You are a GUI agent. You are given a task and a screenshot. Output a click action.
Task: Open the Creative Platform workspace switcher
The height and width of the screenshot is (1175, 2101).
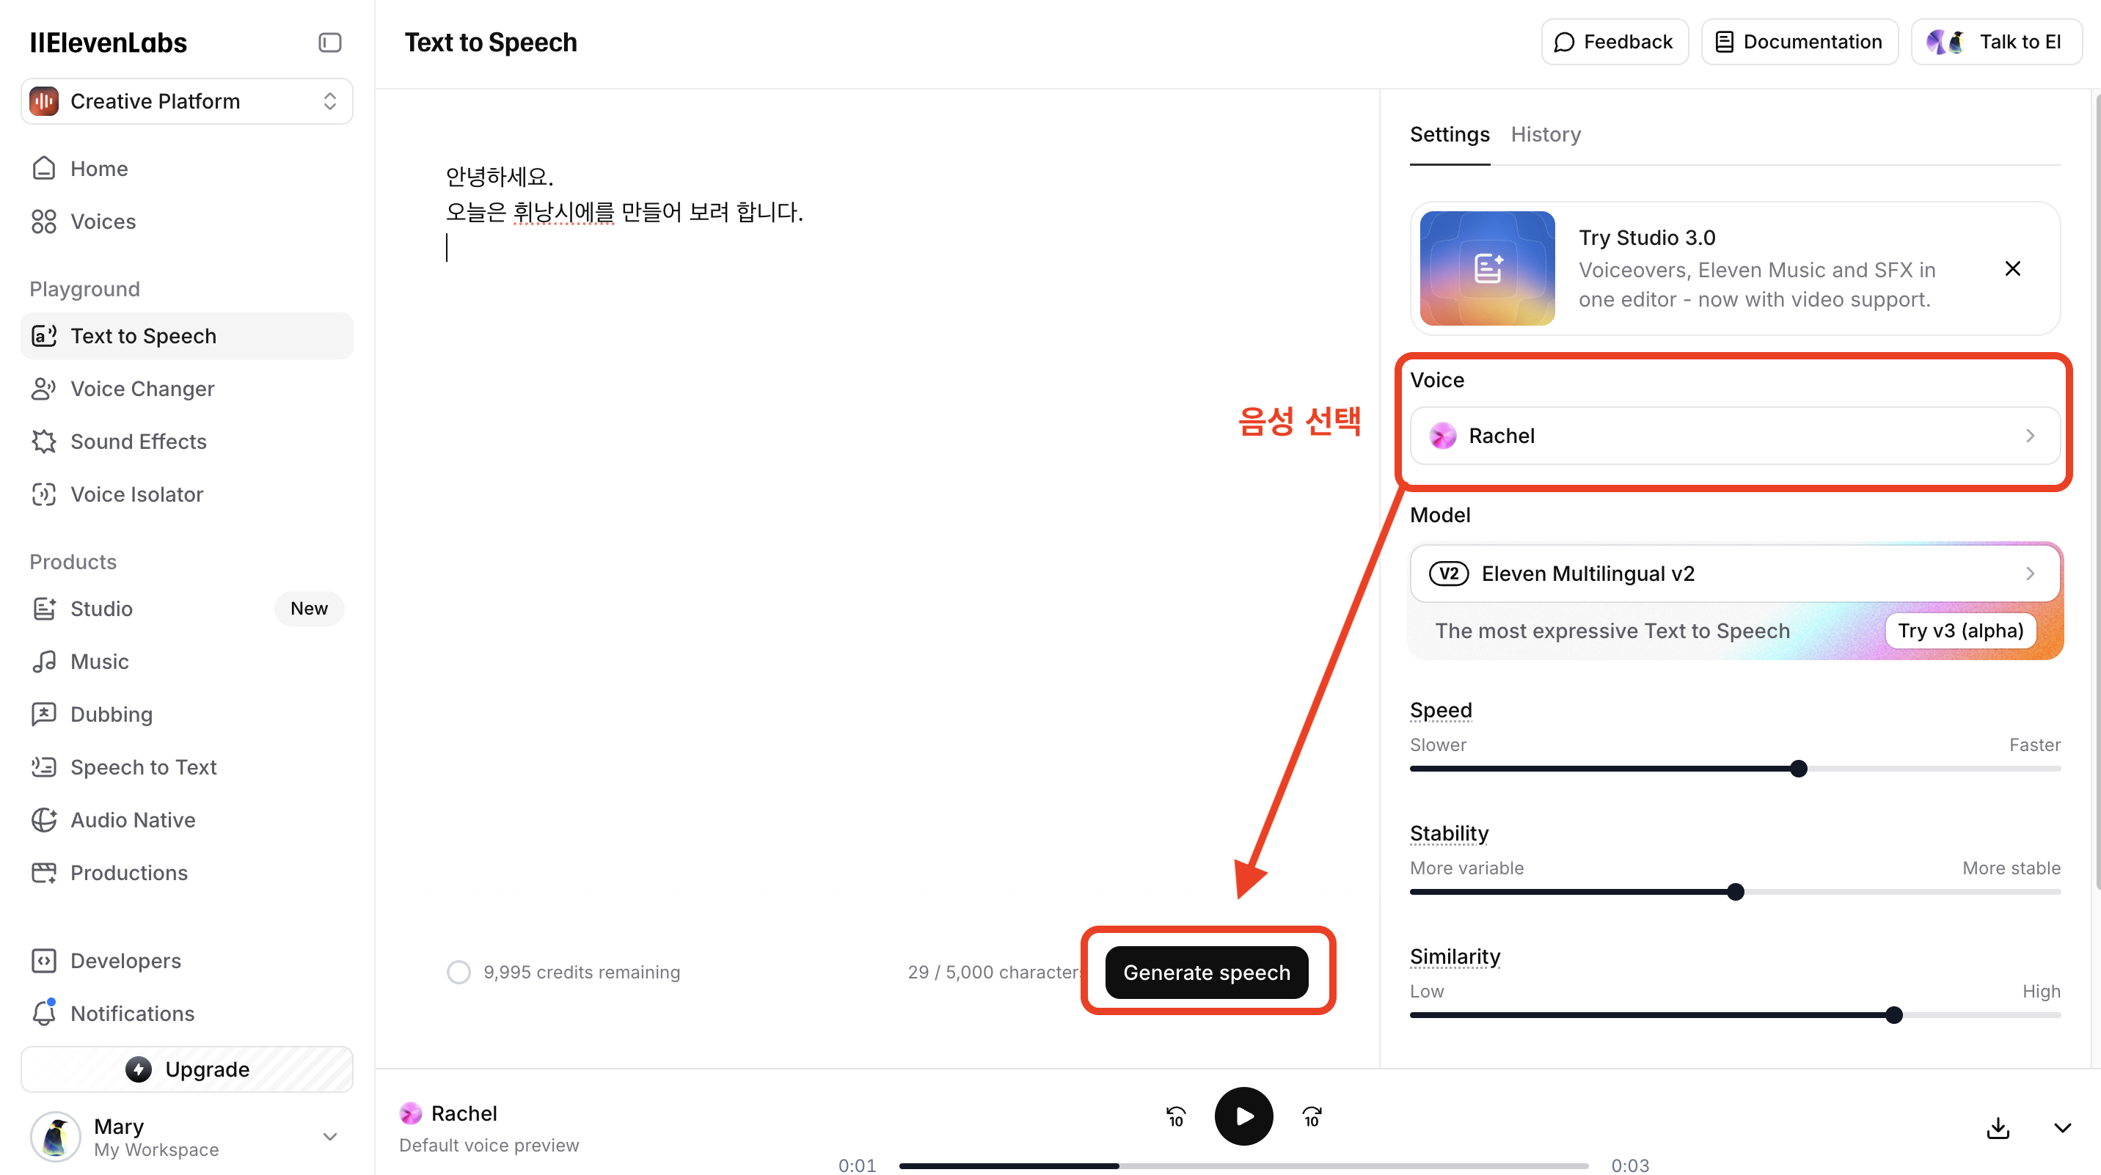(186, 101)
